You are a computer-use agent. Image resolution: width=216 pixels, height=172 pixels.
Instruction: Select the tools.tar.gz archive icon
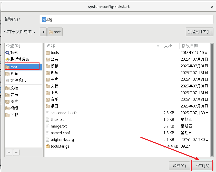(48, 146)
